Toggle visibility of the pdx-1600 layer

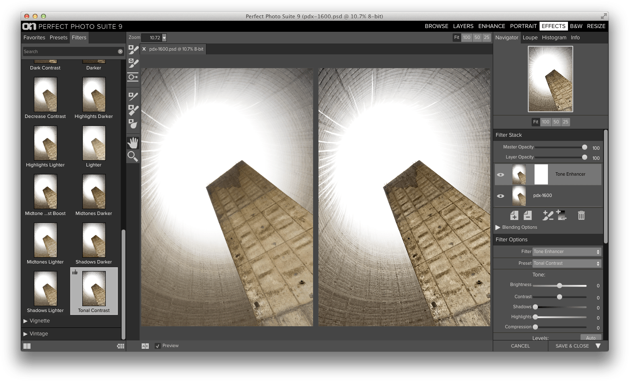[x=500, y=196]
